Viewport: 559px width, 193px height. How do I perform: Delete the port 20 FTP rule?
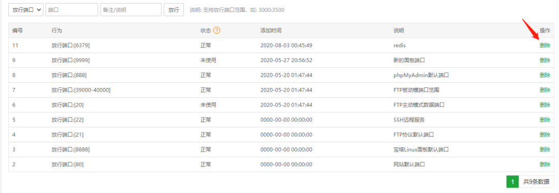pyautogui.click(x=545, y=105)
